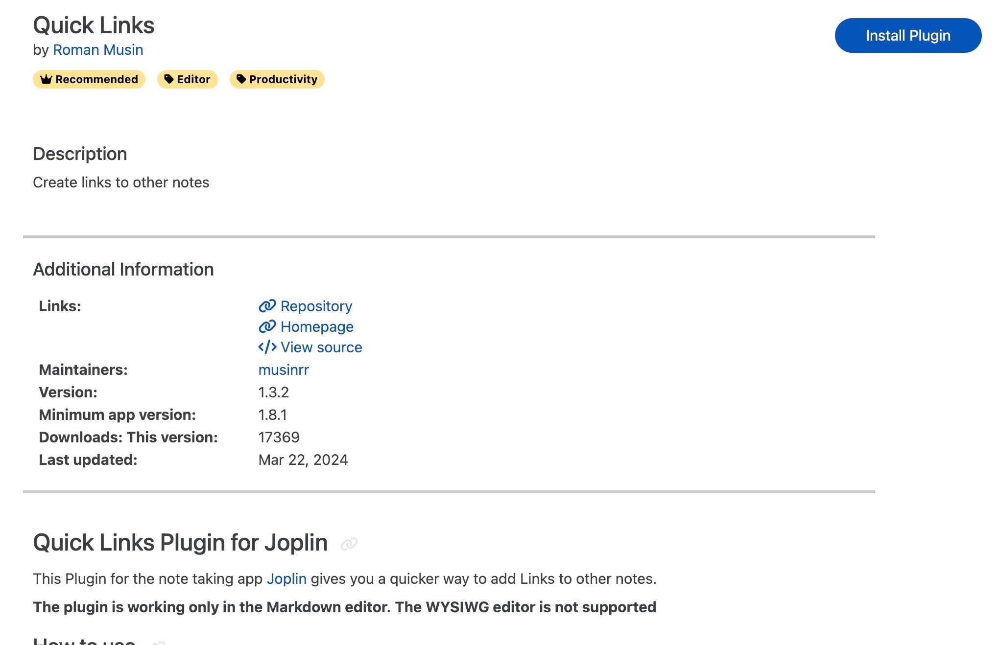Click the chain icon next to Homepage
The width and height of the screenshot is (1000, 645).
pos(267,326)
